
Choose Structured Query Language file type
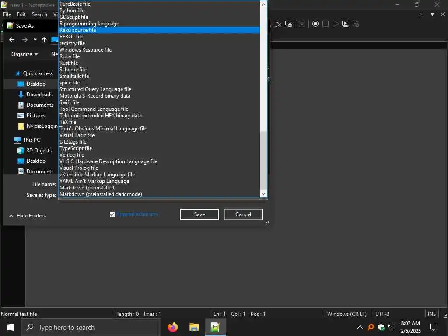tap(159, 89)
